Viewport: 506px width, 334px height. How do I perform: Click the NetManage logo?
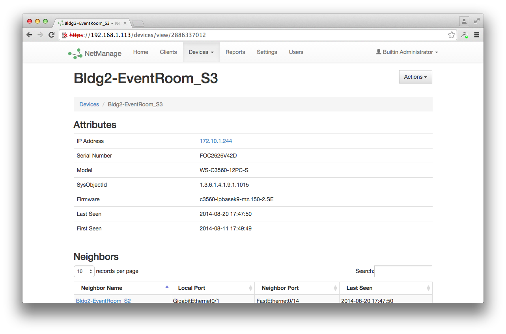(x=95, y=53)
